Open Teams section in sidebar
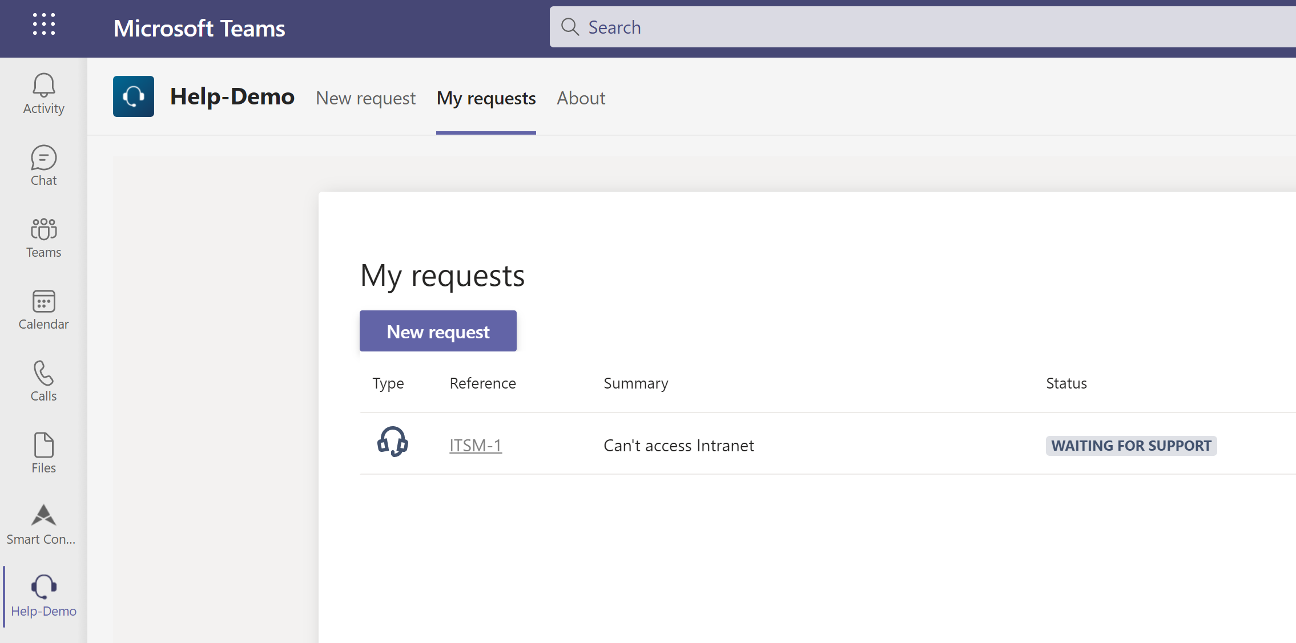The image size is (1296, 643). point(43,238)
